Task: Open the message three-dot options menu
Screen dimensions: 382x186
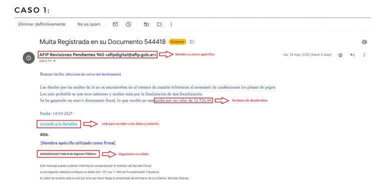Action: coord(364,55)
